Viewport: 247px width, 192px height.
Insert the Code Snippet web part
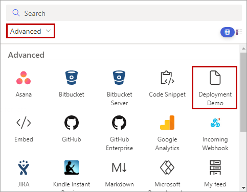click(167, 84)
